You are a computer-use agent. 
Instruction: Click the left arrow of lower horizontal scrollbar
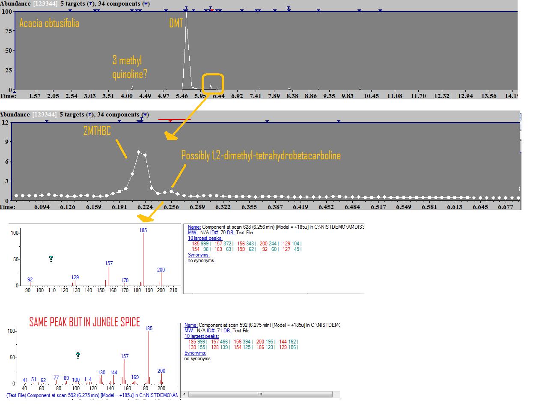coord(184,394)
